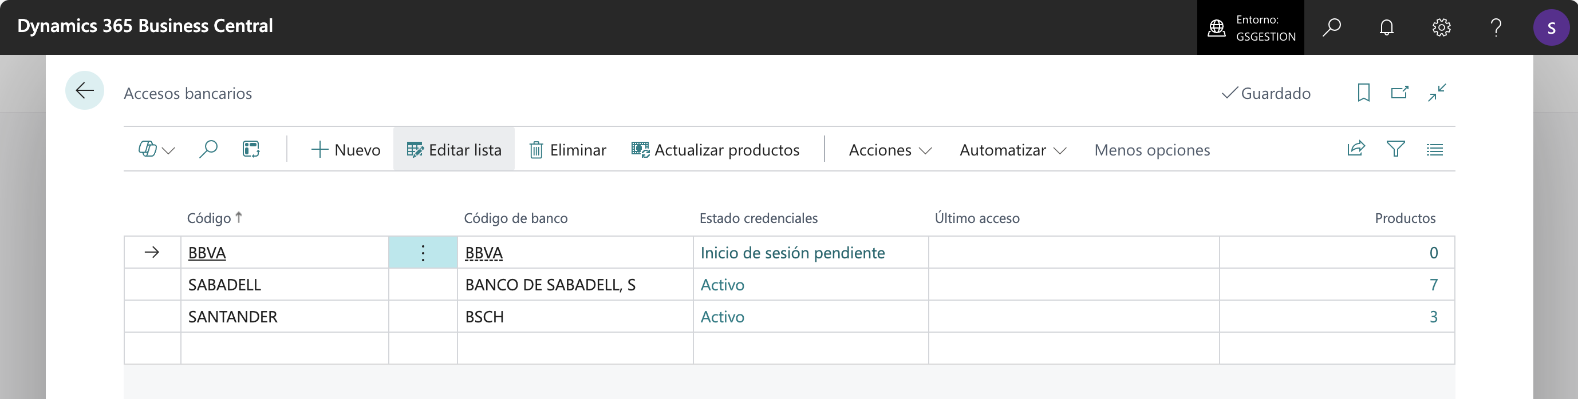Screen dimensions: 1578x399
Task: Open the products count 0 for BBVA
Action: pos(1434,253)
